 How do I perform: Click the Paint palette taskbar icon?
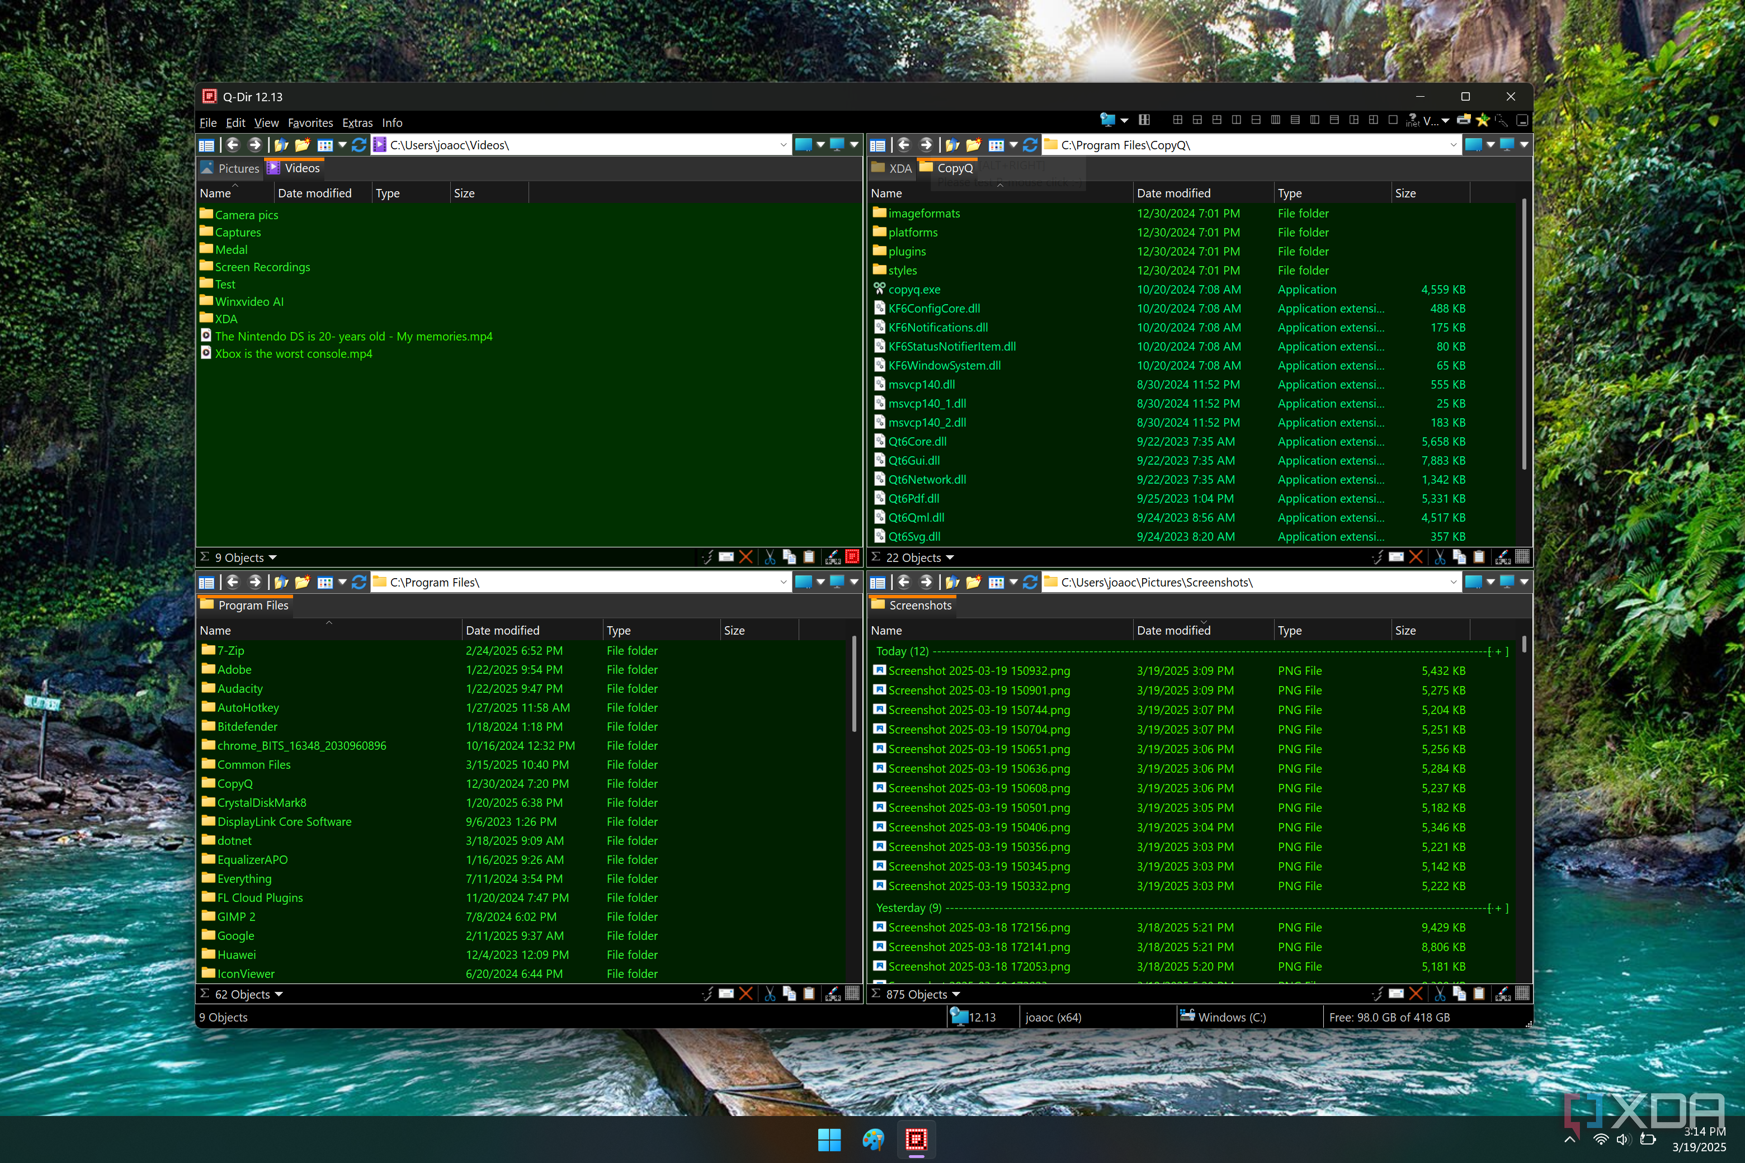pyautogui.click(x=873, y=1140)
